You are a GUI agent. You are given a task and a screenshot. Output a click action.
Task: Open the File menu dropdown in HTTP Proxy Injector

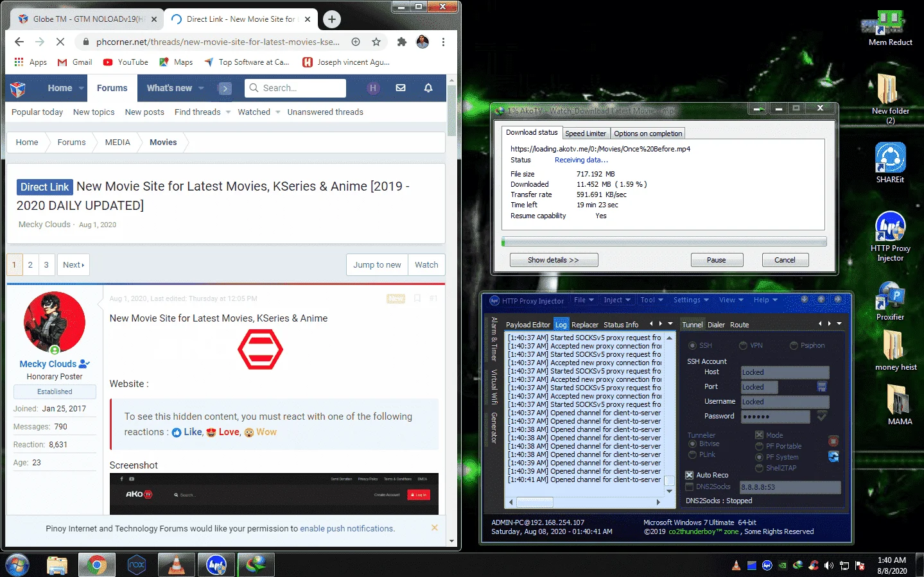pyautogui.click(x=584, y=300)
